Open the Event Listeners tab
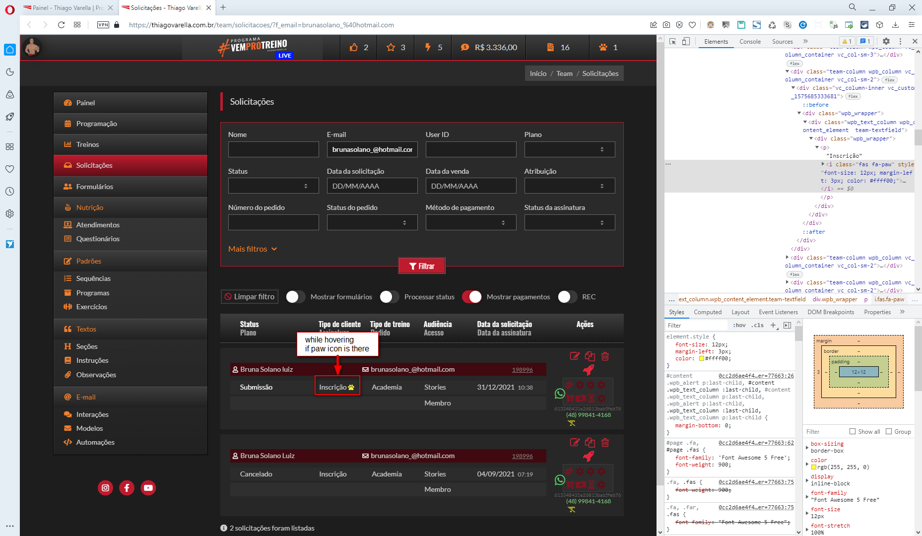The image size is (922, 536). point(778,312)
